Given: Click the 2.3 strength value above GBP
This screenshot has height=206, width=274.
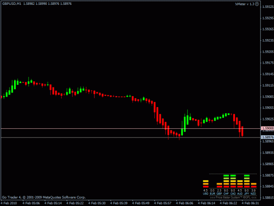Looking at the screenshot, I should pos(219,191).
